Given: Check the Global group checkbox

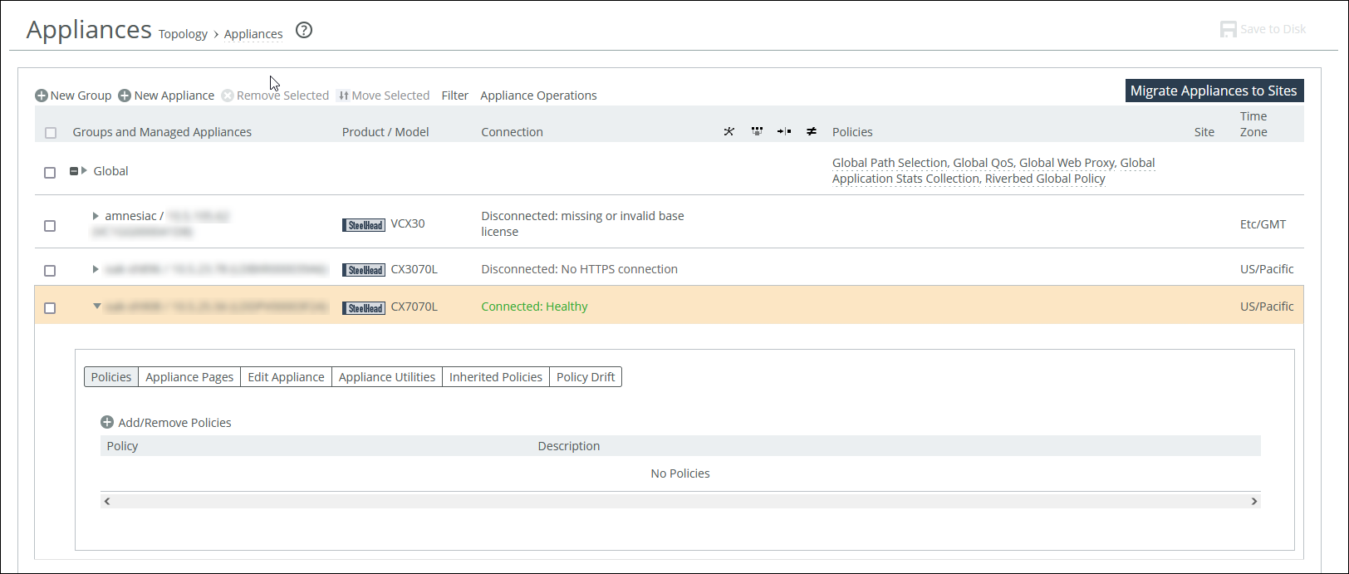Looking at the screenshot, I should [x=50, y=173].
